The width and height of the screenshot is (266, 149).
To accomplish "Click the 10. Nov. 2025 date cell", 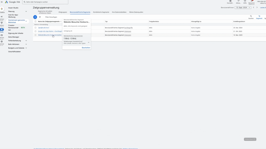I will [238, 35].
